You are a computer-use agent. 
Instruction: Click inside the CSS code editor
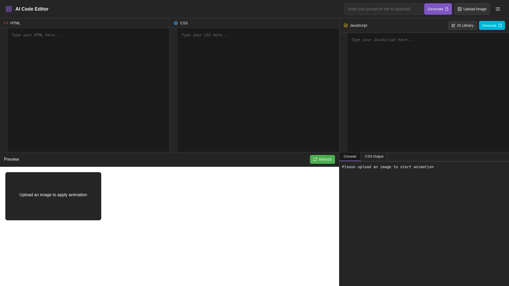258,90
